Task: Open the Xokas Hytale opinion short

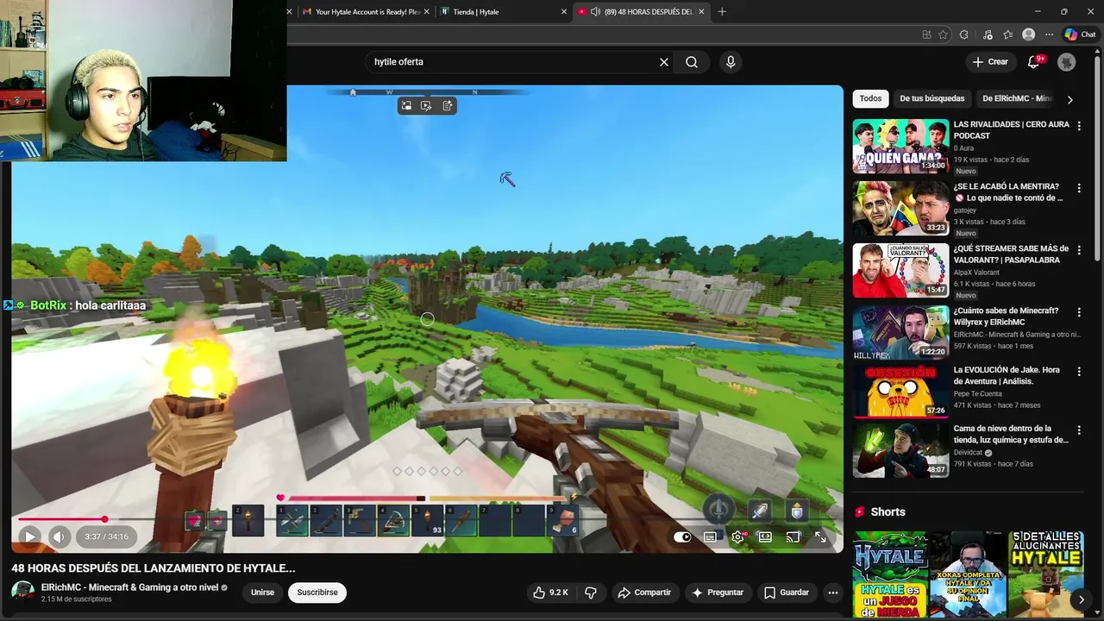Action: 968,574
